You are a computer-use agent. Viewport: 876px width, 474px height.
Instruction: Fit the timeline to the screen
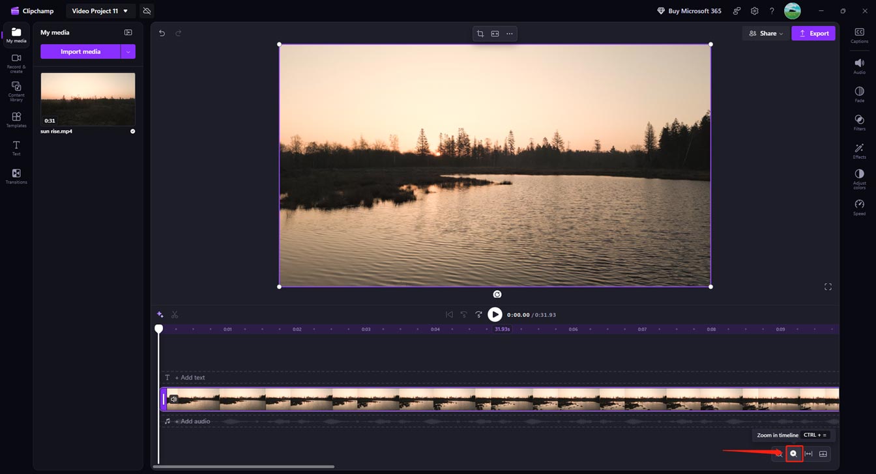pos(808,454)
